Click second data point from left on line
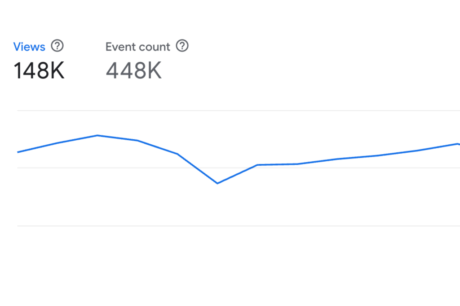The width and height of the screenshot is (460, 306). [x=57, y=143]
